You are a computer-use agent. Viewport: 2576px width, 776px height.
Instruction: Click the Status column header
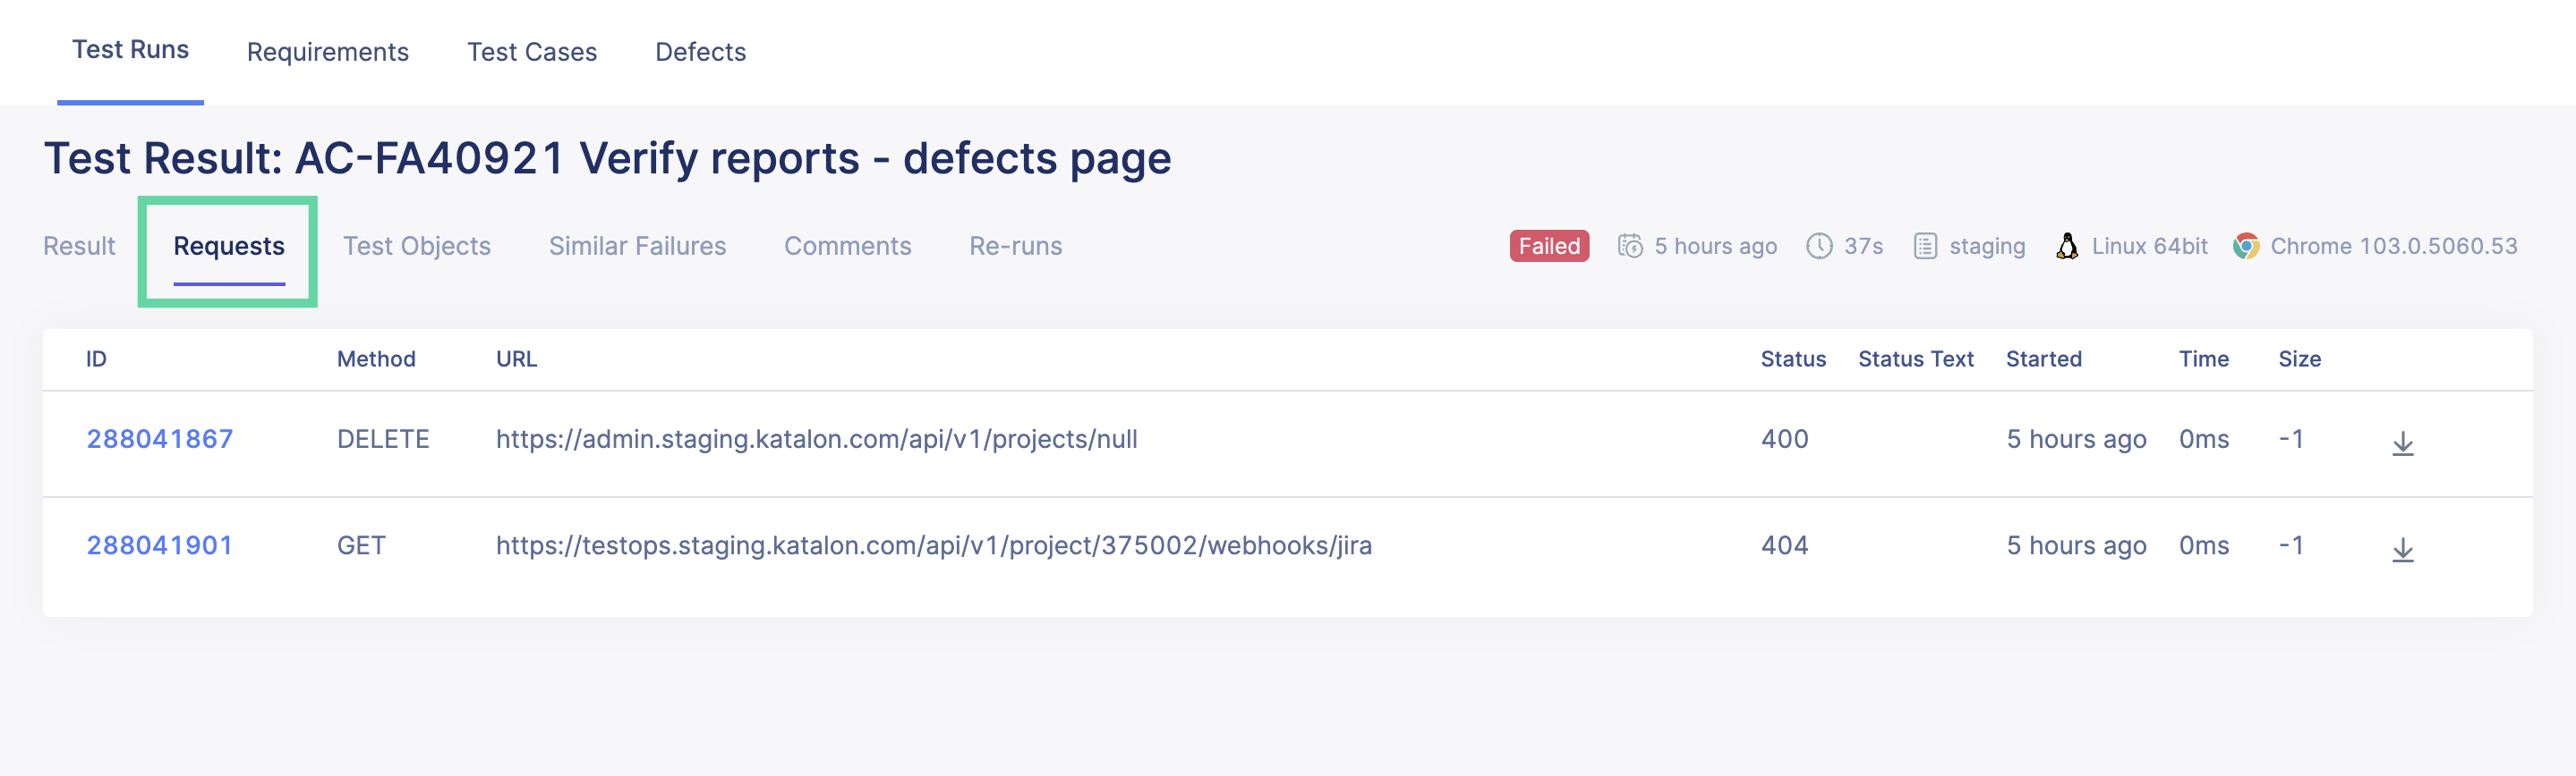pyautogui.click(x=1792, y=358)
